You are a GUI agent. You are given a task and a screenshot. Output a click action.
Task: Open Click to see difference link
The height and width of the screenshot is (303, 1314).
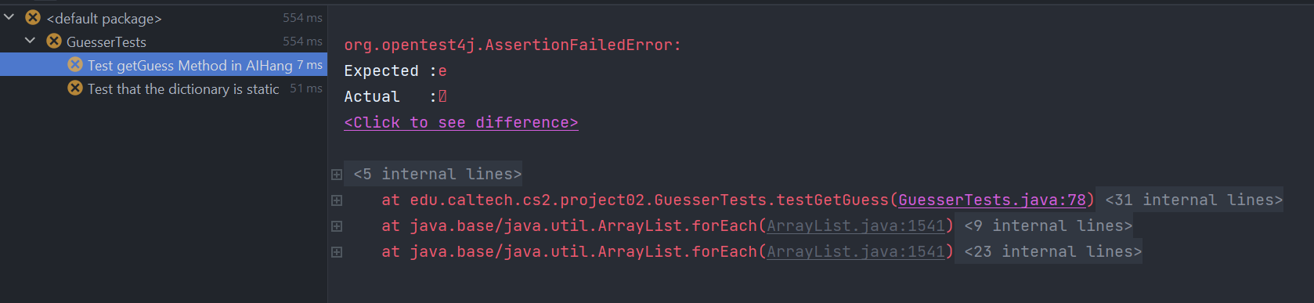coord(461,122)
